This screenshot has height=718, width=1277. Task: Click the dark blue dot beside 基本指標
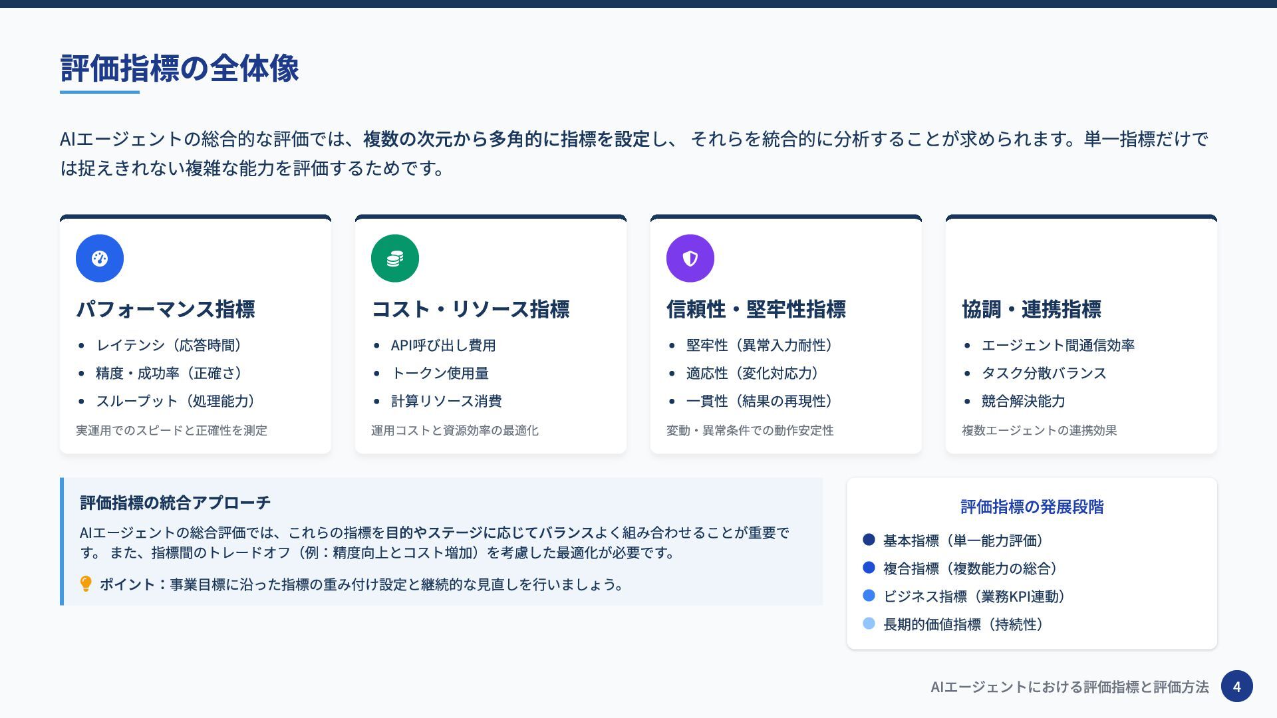click(x=869, y=539)
